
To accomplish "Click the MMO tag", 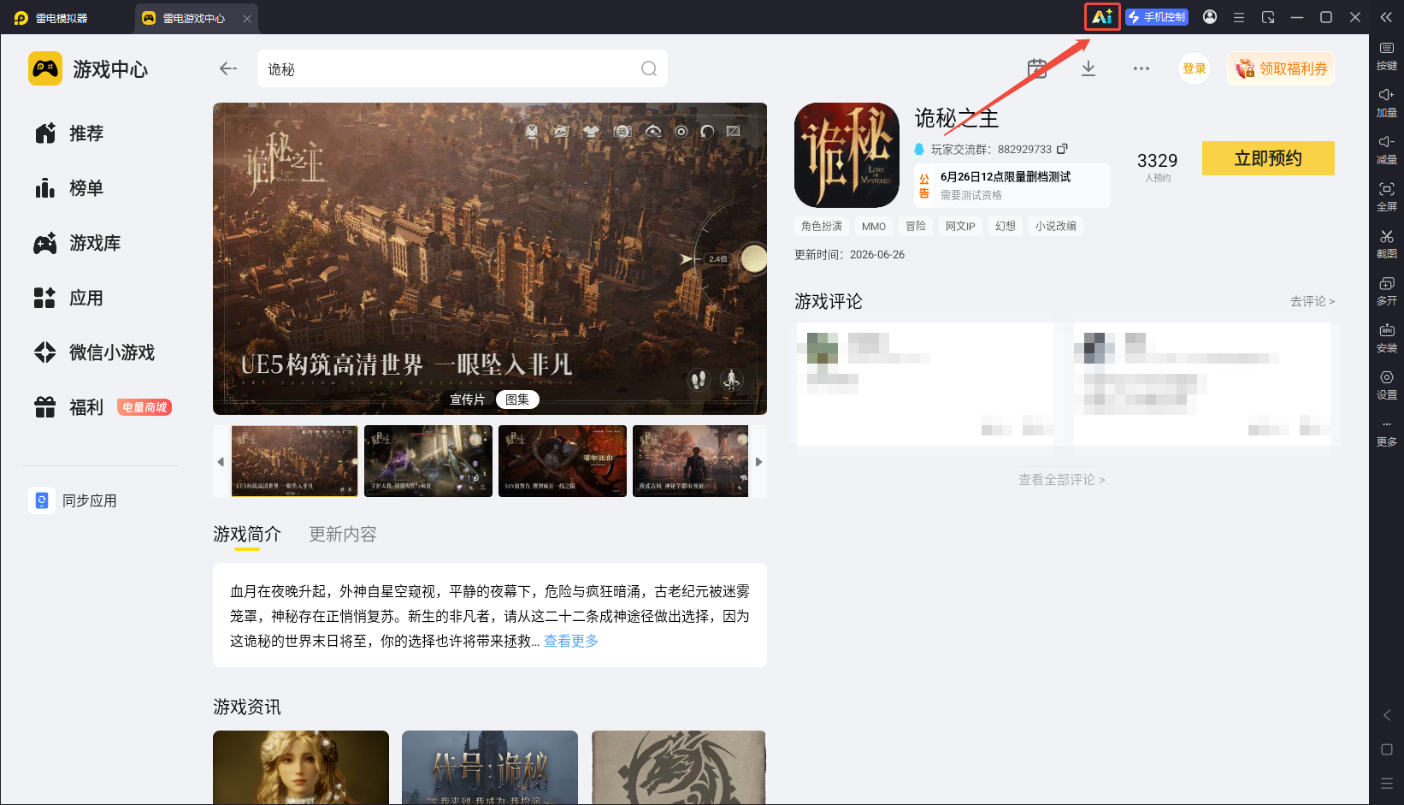I will click(x=874, y=226).
